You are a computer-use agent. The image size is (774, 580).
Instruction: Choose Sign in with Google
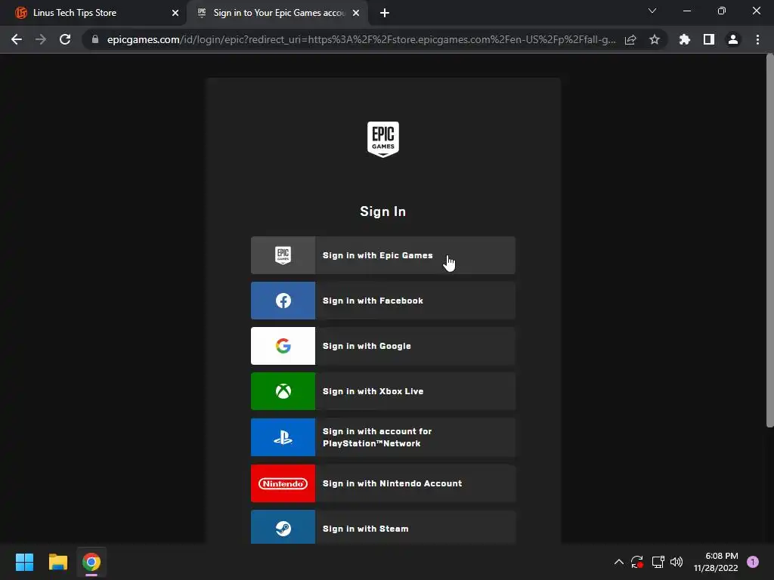(383, 346)
